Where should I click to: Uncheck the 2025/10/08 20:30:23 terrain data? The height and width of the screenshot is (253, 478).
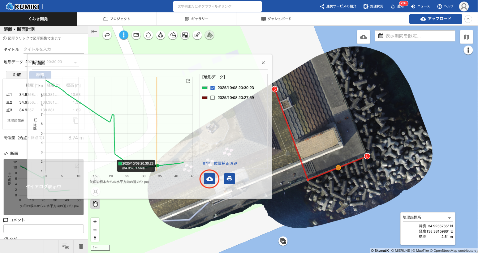(x=213, y=88)
